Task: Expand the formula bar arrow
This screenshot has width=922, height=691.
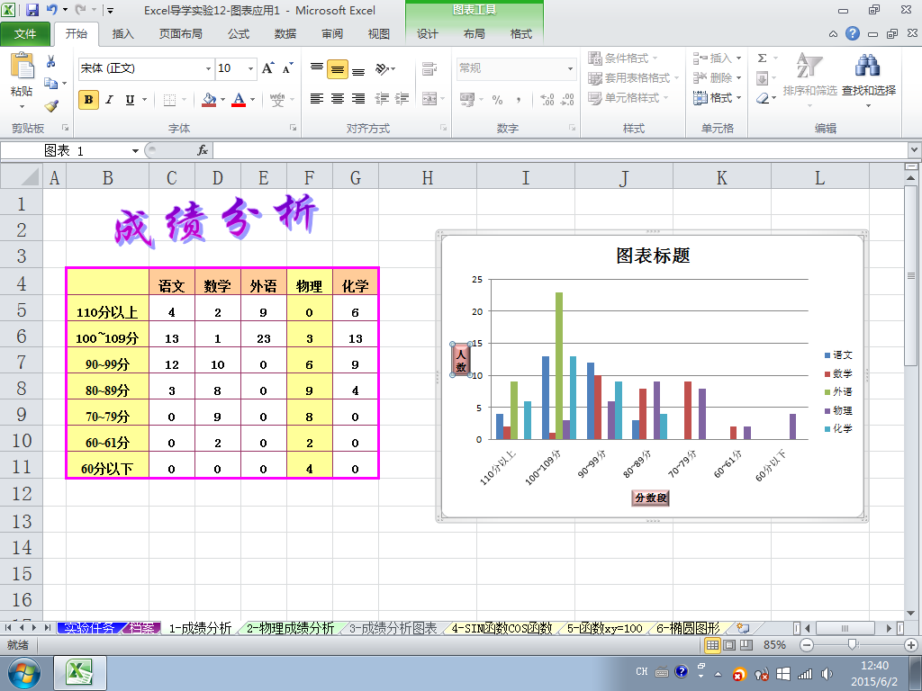Action: tap(915, 150)
